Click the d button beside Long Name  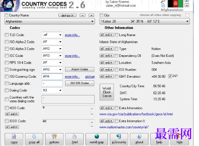pyautogui.click(x=102, y=35)
